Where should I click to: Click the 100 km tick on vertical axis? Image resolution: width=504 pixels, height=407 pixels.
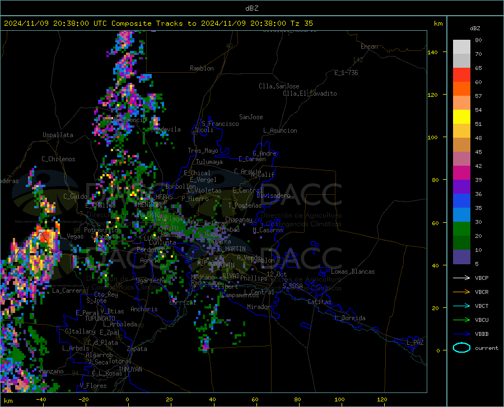tap(432, 138)
